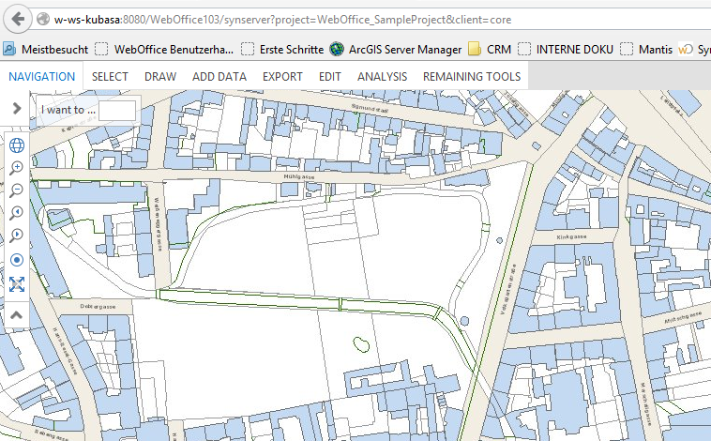The height and width of the screenshot is (441, 711).
Task: Click the full extent globe icon
Action: click(16, 144)
